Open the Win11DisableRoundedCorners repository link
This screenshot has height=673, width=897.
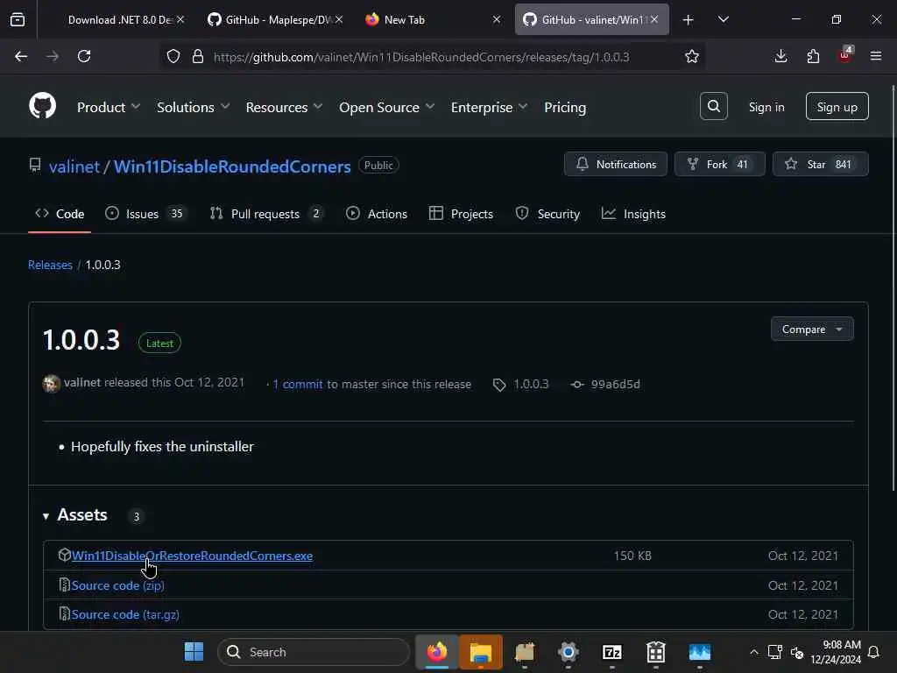231,166
